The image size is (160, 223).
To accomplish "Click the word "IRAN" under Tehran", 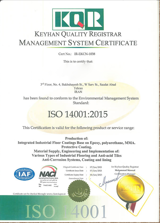I will pyautogui.click(x=78, y=92).
